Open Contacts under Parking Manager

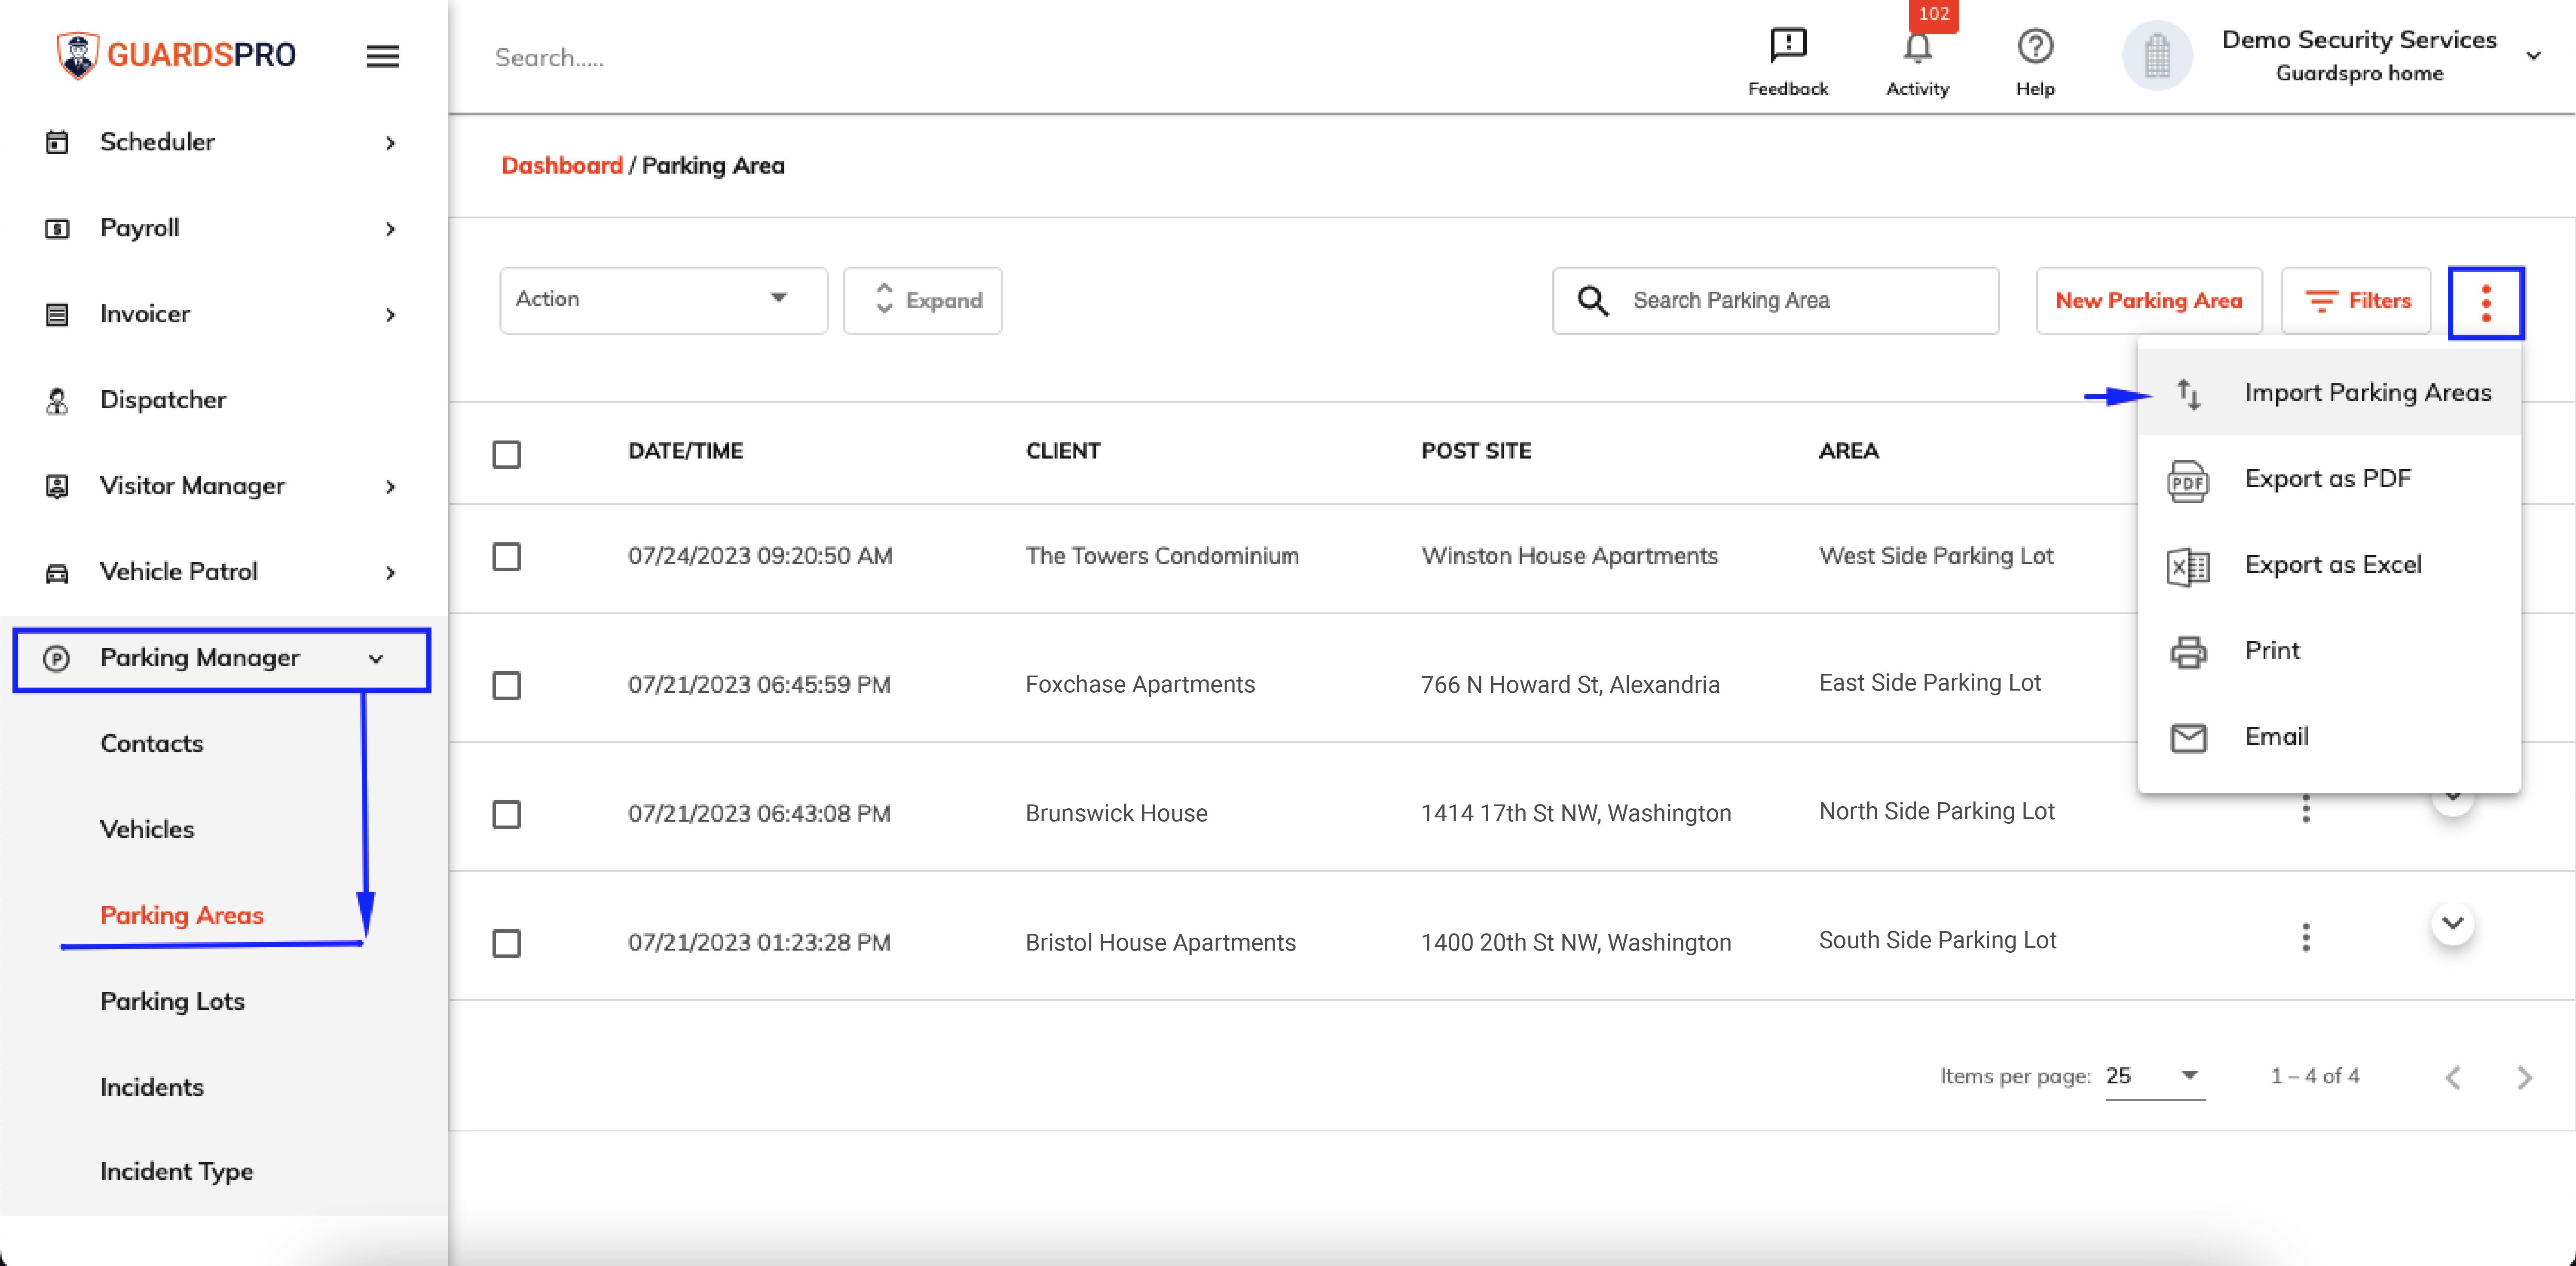tap(152, 743)
